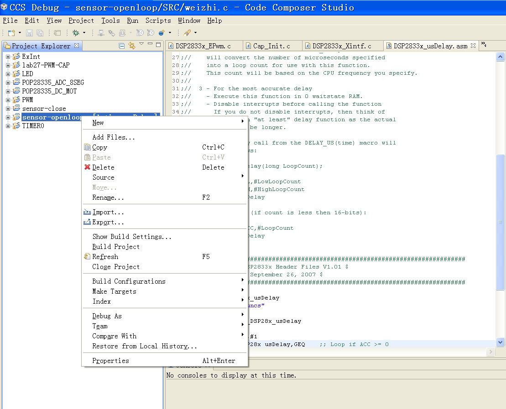The image size is (506, 409).
Task: Expand the TIMER0 project node
Action: click(x=8, y=126)
